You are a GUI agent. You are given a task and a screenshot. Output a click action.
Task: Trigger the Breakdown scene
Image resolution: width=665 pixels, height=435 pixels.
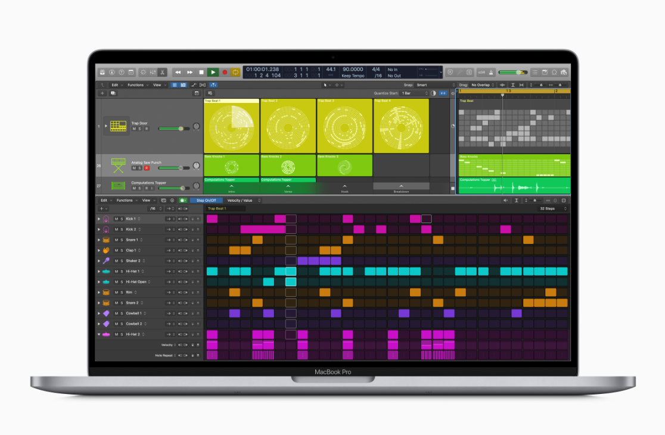coord(401,188)
